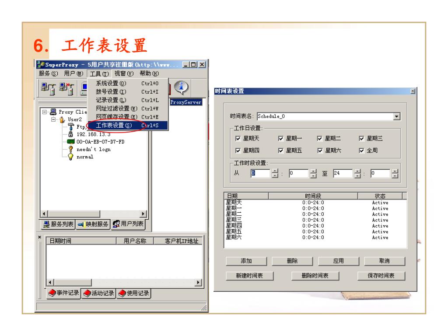Choose 网址过滤设置(W) menu entry
Viewport: 448px width, 336px height.
[x=128, y=108]
